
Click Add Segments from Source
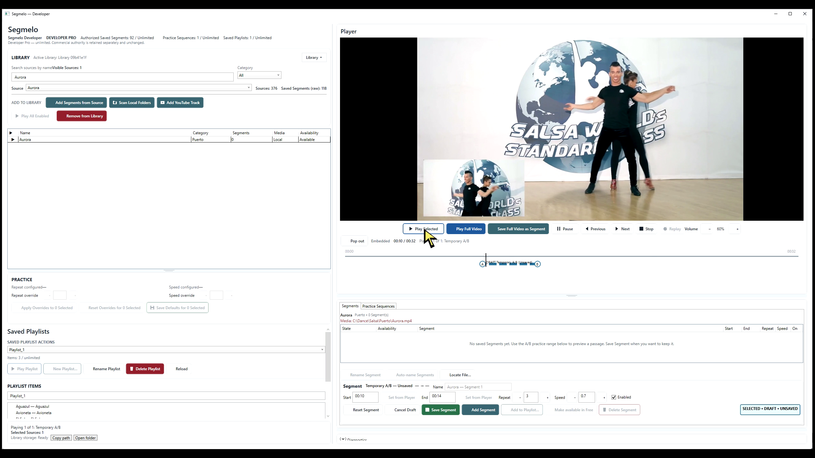tap(76, 102)
